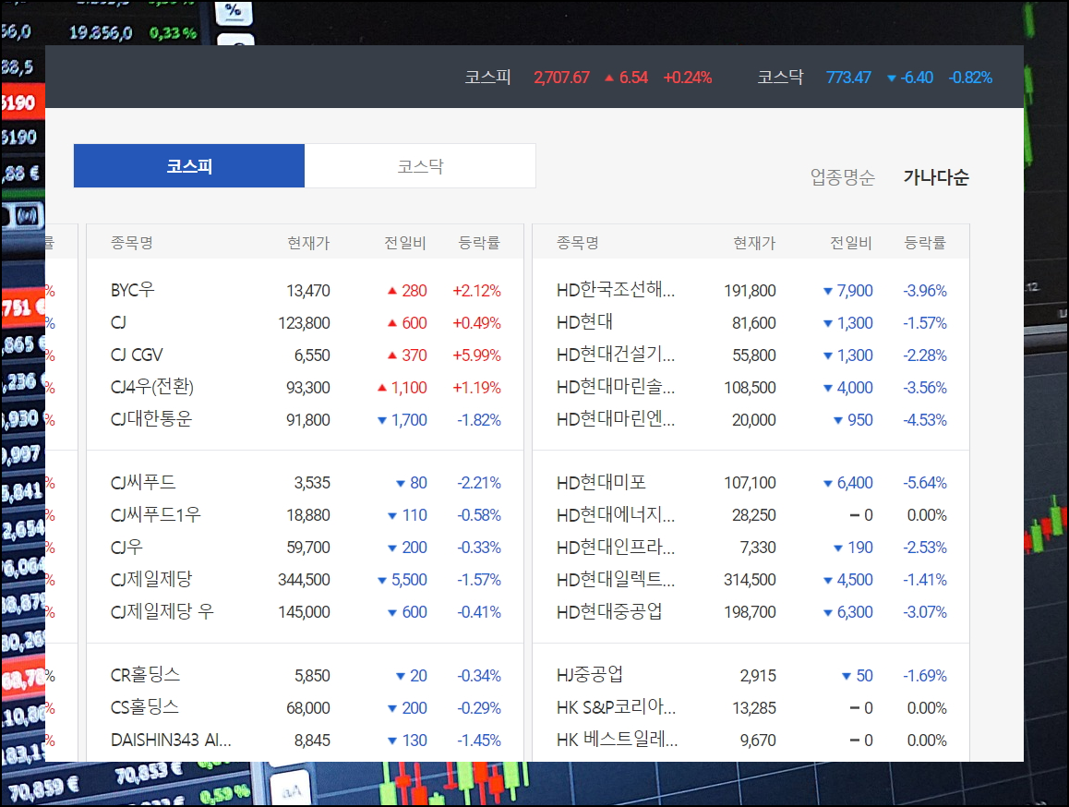Select the price 191,800 for HD한국조선해...

(x=750, y=291)
